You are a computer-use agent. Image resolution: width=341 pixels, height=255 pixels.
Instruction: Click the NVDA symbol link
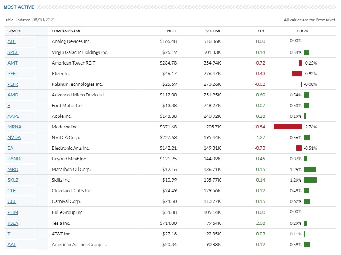[14, 138]
